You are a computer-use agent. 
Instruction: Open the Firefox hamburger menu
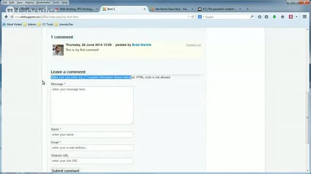(x=305, y=17)
